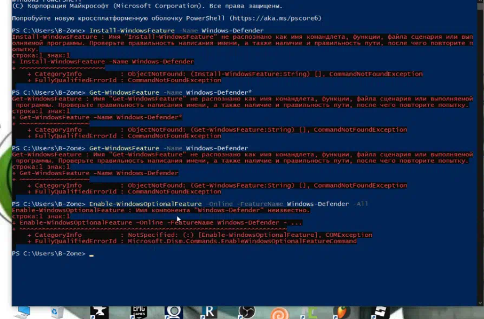Click the -All parameter text
Screen dimensions: 484x319
(361, 204)
